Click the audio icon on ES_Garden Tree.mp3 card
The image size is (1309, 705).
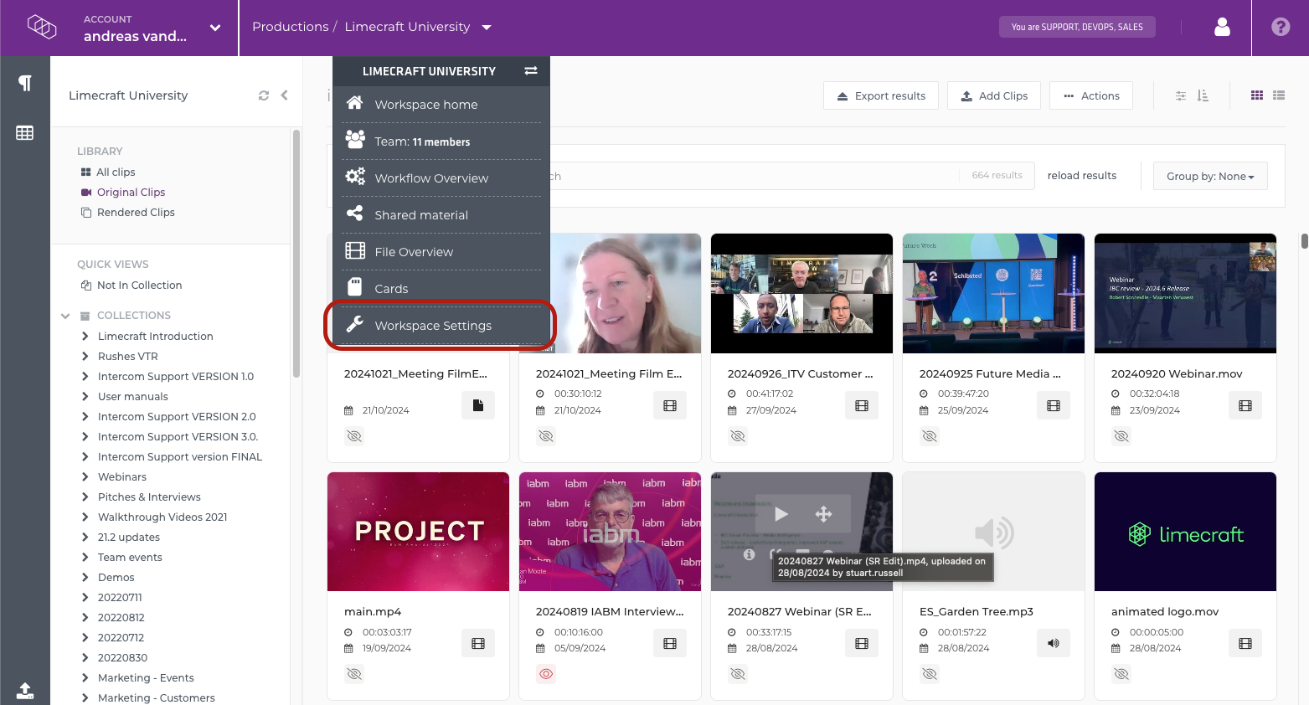1054,643
